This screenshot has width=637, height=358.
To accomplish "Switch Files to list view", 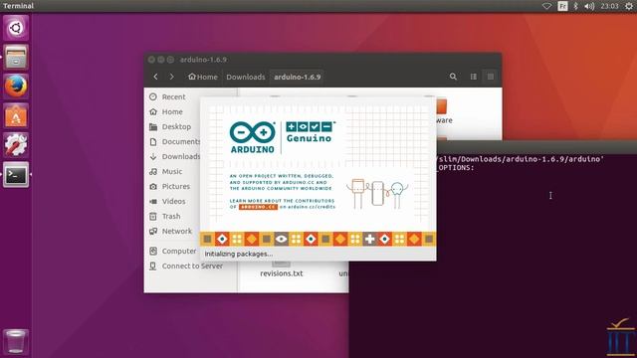I will (x=474, y=77).
